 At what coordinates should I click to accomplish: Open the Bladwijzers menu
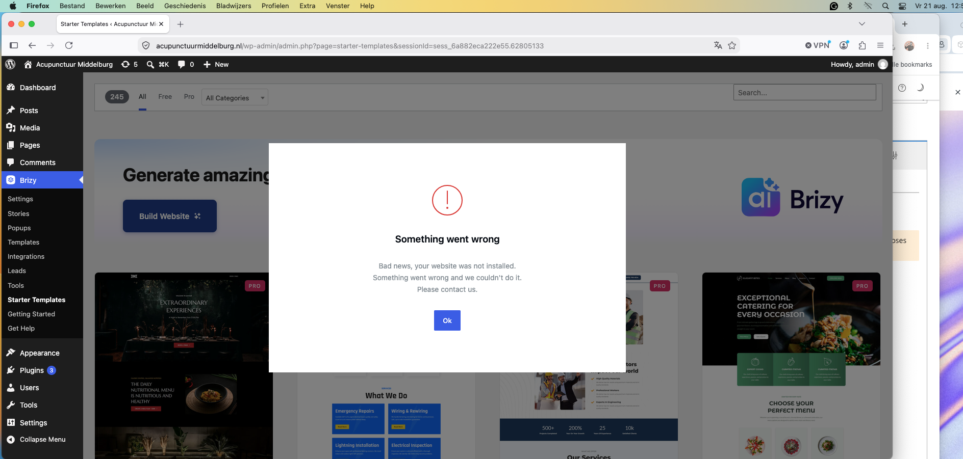coord(234,6)
